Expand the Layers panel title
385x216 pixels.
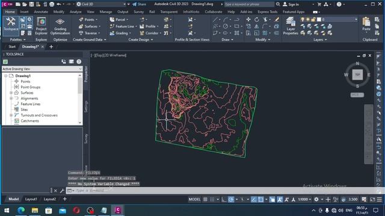pyautogui.click(x=319, y=40)
